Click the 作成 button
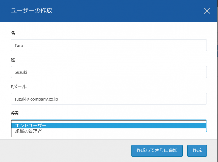The height and width of the screenshot is (162, 218). [x=197, y=150]
